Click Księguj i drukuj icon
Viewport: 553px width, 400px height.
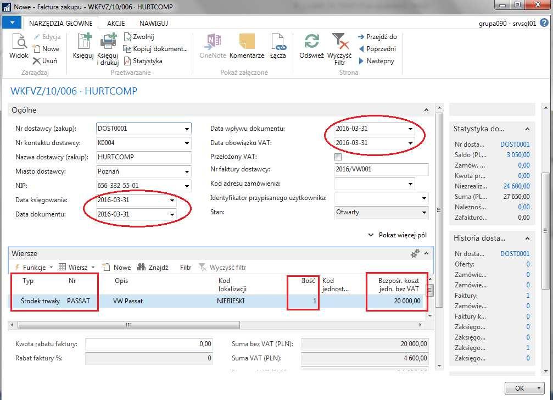click(x=108, y=41)
